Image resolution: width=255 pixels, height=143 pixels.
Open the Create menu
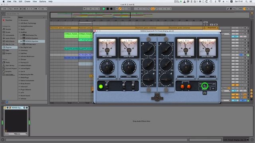click(x=27, y=2)
